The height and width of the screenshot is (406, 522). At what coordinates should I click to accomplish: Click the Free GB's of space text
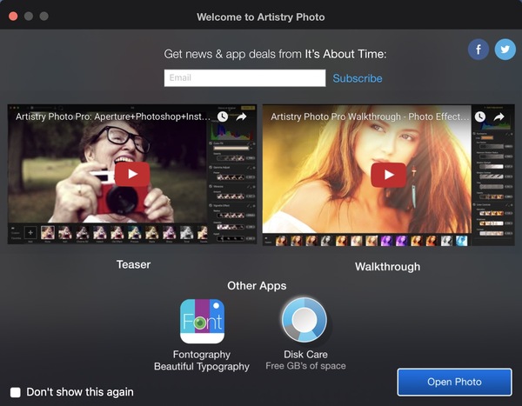click(305, 366)
